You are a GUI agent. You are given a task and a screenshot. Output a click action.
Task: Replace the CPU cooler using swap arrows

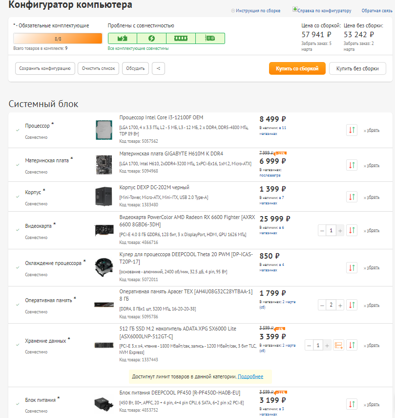tap(352, 267)
